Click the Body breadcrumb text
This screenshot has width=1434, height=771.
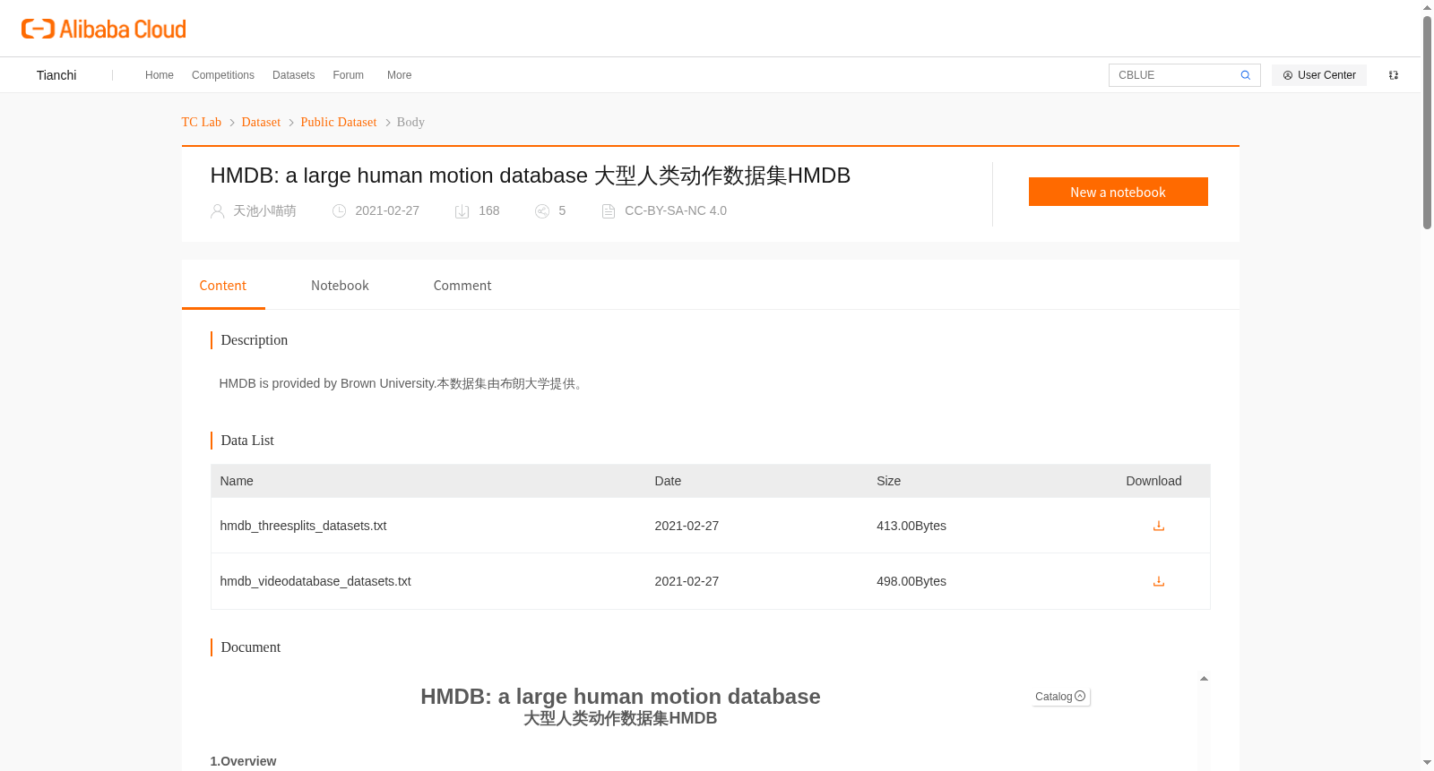click(410, 122)
